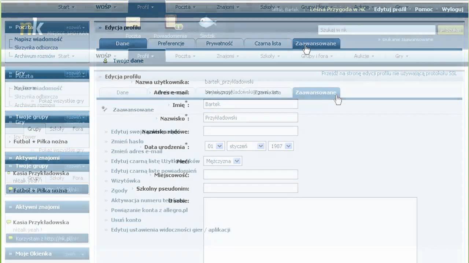Image resolution: width=469 pixels, height=263 pixels.
Task: Click the tools icon beside Zaawansowane heading
Action: coord(105,109)
